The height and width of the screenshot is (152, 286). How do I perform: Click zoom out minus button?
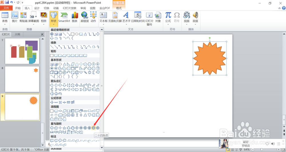click(253, 149)
